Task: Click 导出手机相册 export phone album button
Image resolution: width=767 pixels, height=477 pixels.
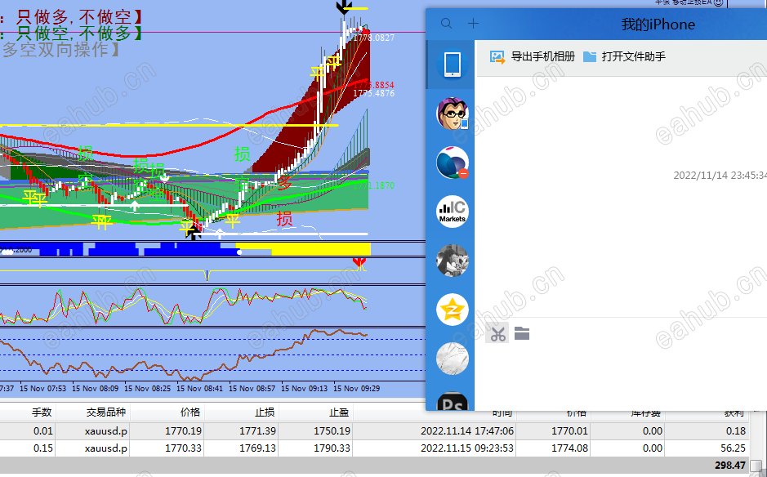Action: [533, 56]
